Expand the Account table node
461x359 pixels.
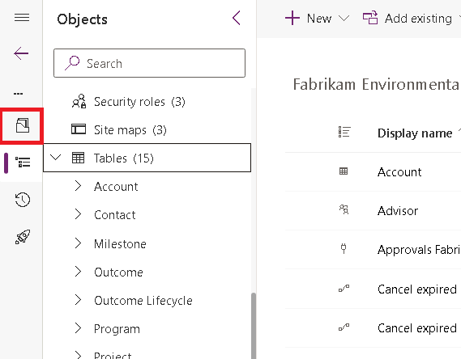pos(78,186)
